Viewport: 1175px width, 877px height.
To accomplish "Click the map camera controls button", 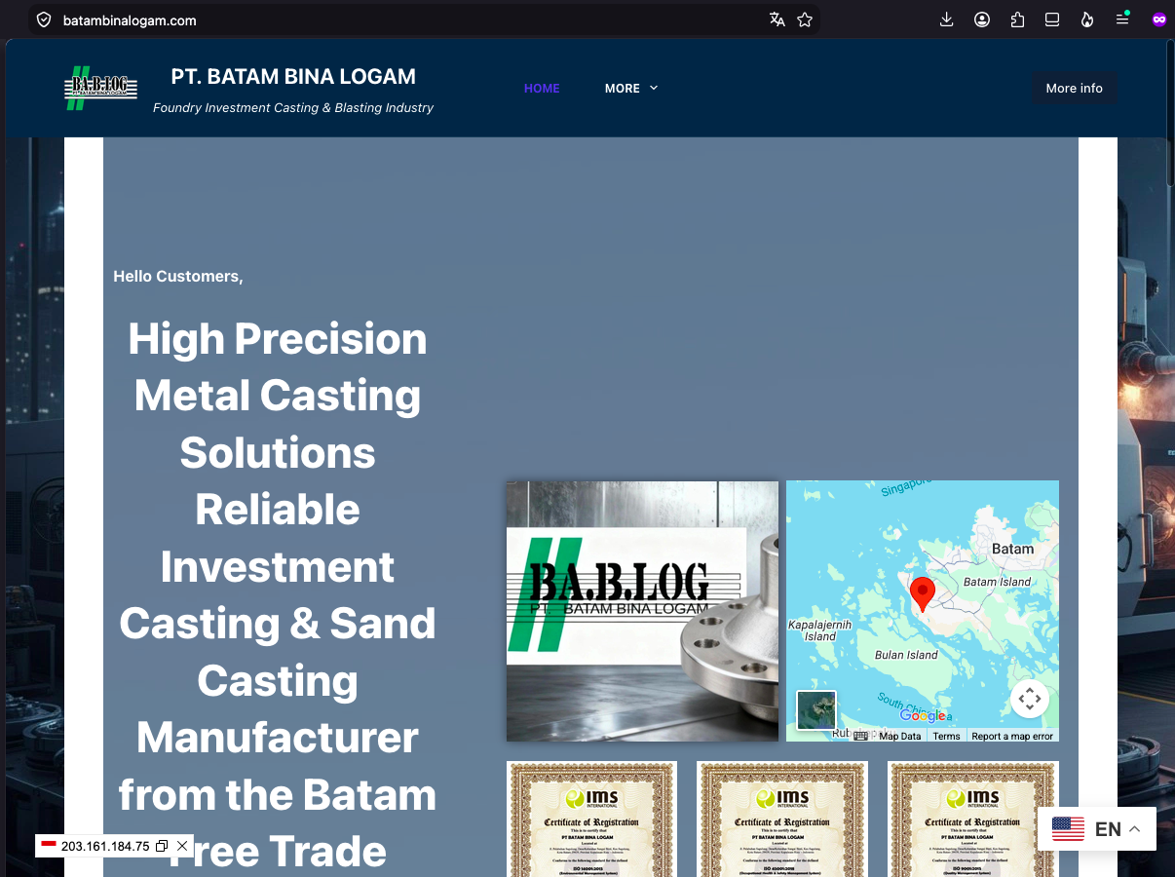I will (1030, 699).
